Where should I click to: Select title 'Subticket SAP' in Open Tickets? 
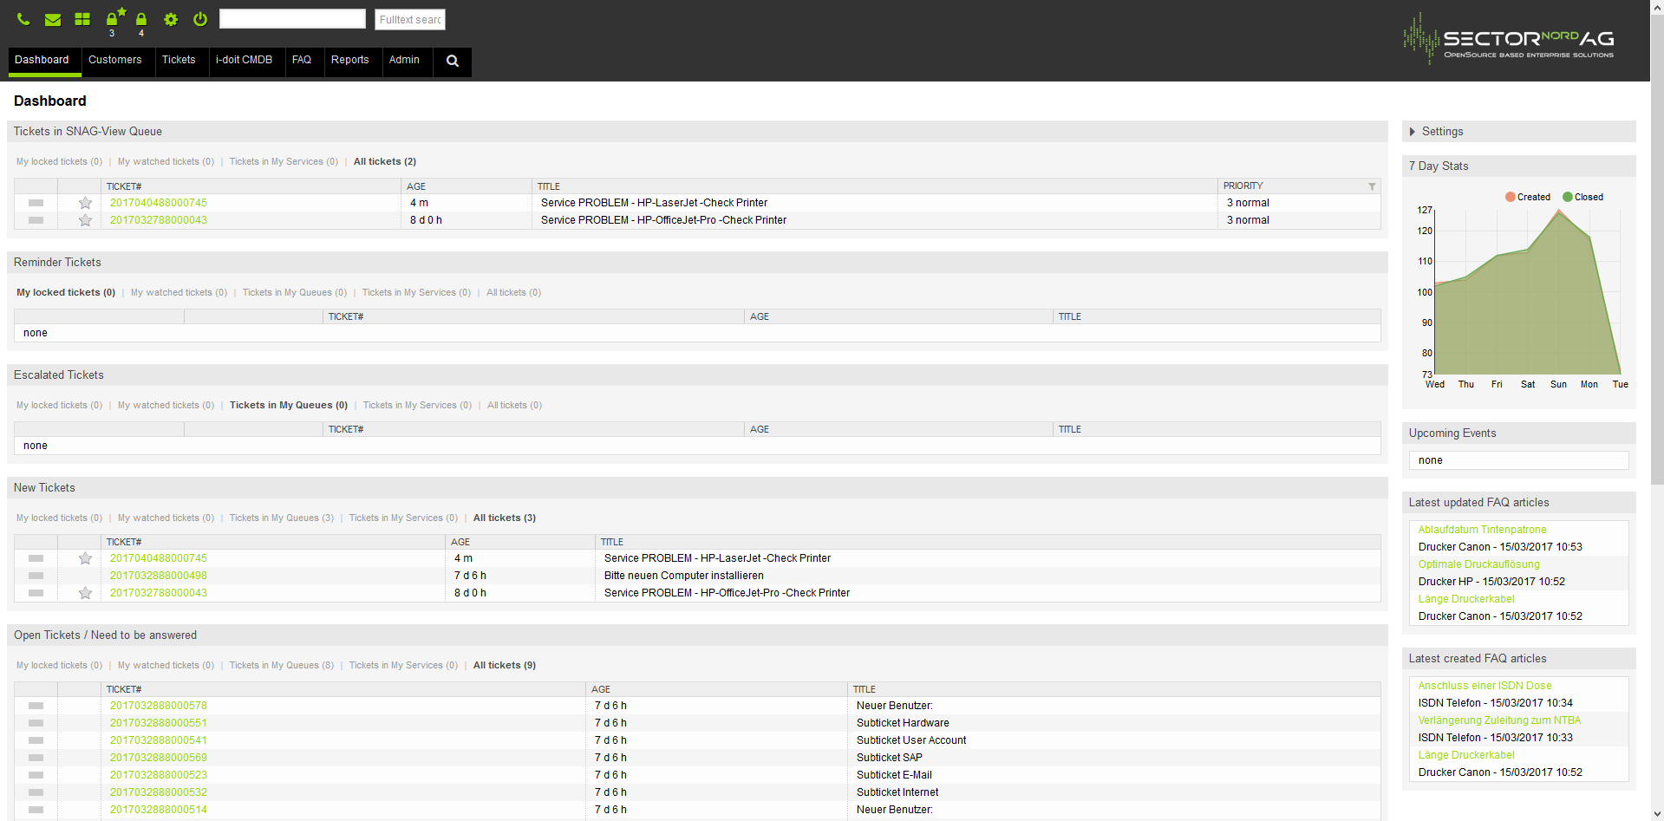(x=890, y=758)
